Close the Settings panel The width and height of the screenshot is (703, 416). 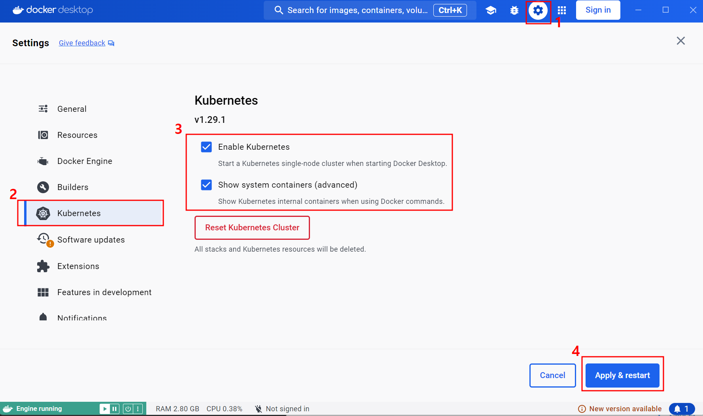click(680, 41)
